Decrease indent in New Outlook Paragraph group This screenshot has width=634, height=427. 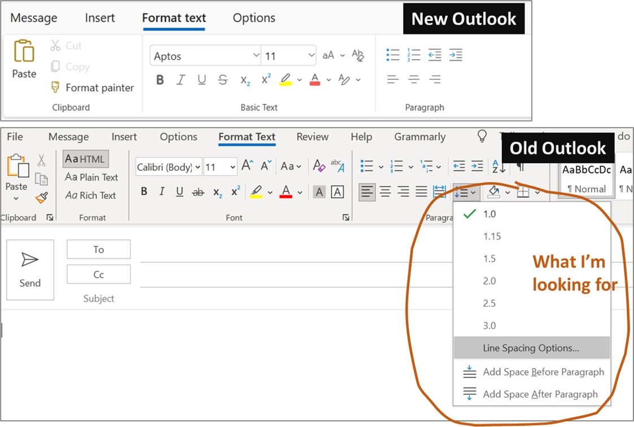tap(435, 55)
